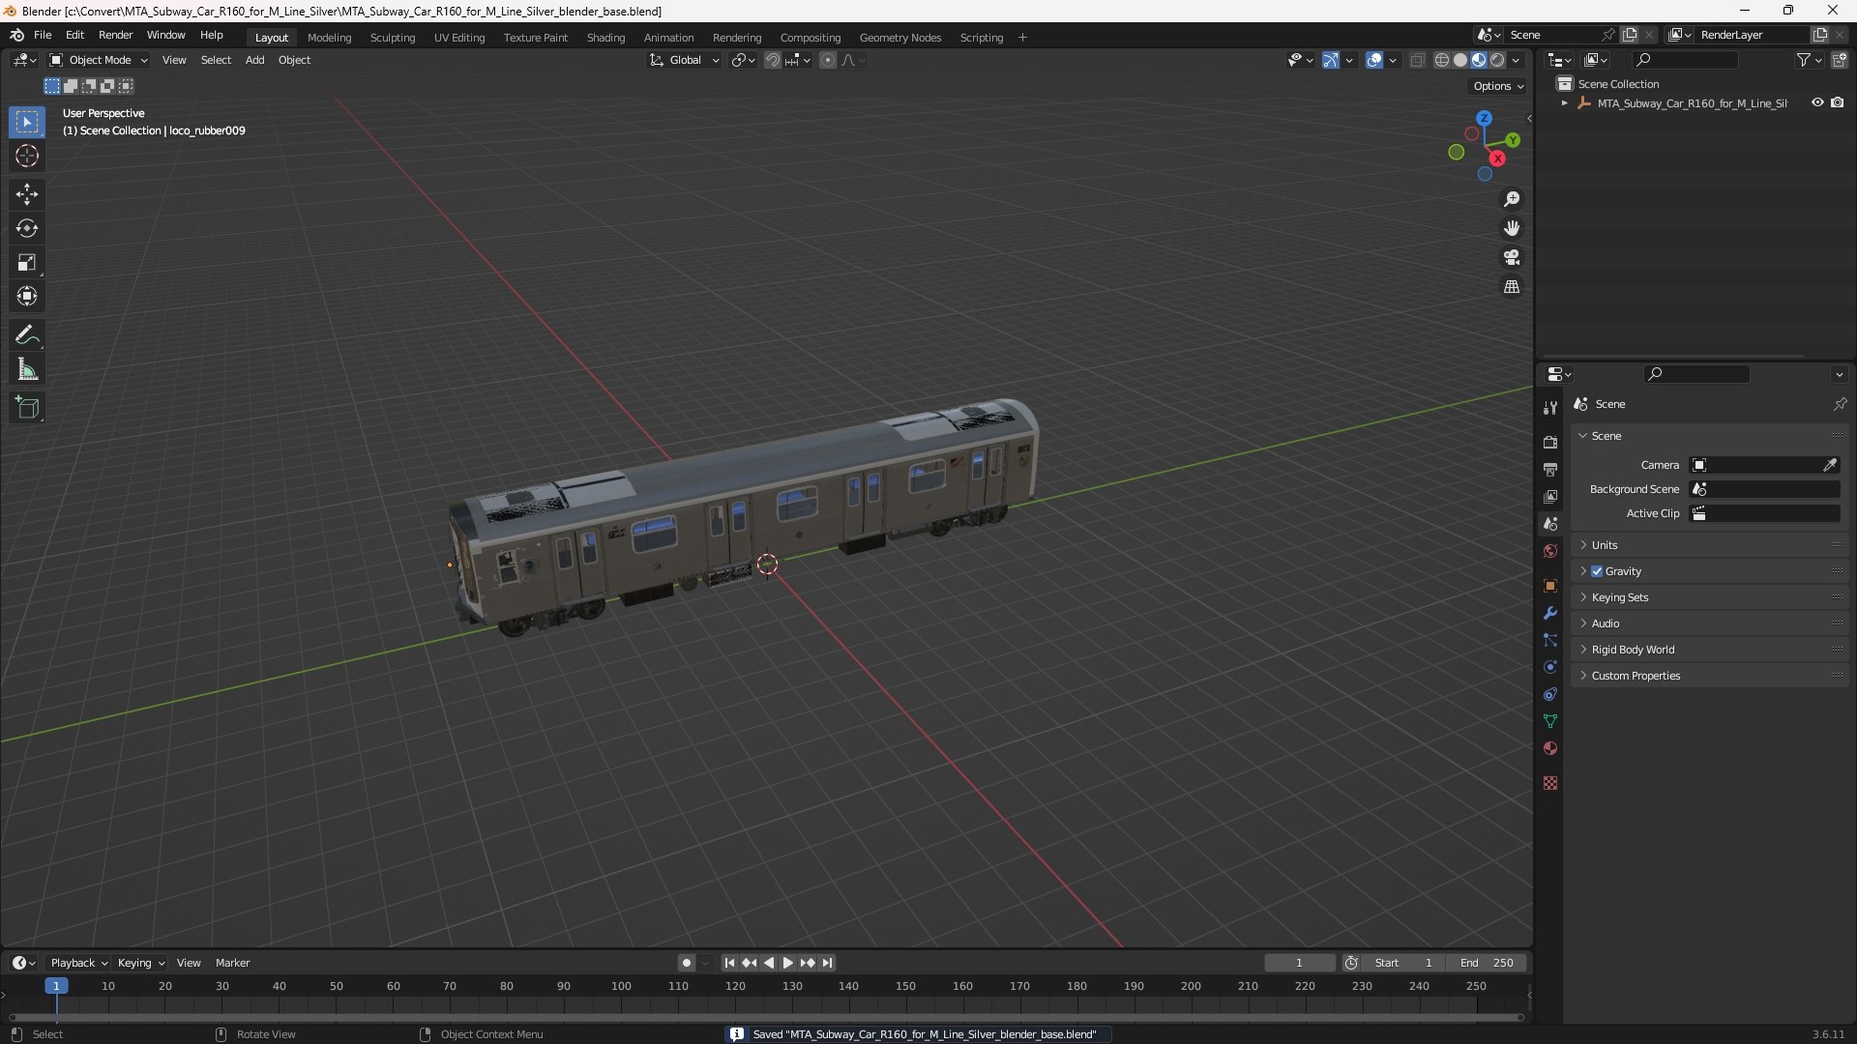Select the Annotate tool
Screen dimensions: 1857x1044
(x=27, y=335)
